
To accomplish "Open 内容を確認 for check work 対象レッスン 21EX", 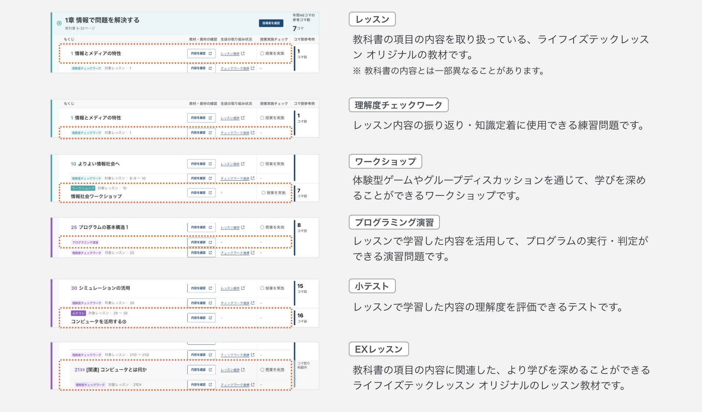I will 201,385.
